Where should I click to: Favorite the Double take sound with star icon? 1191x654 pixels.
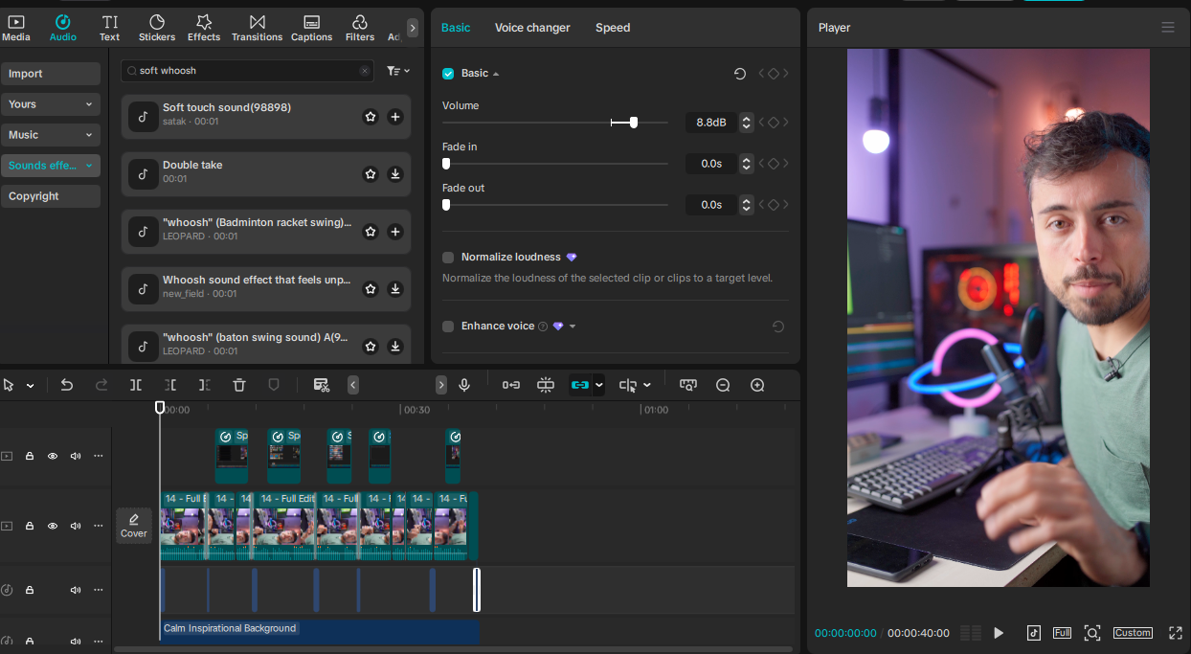pyautogui.click(x=371, y=174)
